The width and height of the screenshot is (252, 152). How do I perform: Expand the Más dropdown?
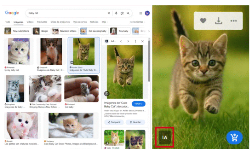pyautogui.click(x=105, y=22)
